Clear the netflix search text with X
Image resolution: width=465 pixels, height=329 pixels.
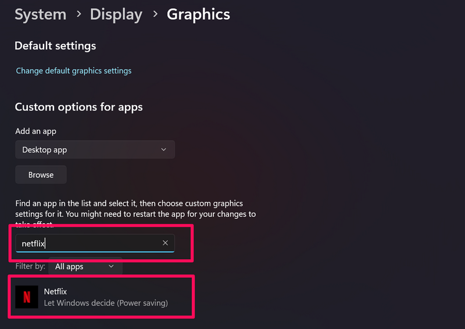coord(165,243)
